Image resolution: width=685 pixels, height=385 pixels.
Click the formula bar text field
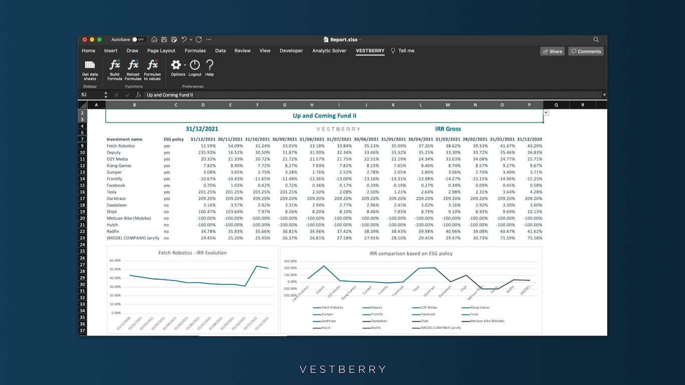(x=372, y=95)
